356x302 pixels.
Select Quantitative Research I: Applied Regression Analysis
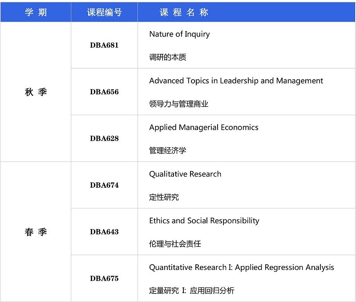coord(242,267)
